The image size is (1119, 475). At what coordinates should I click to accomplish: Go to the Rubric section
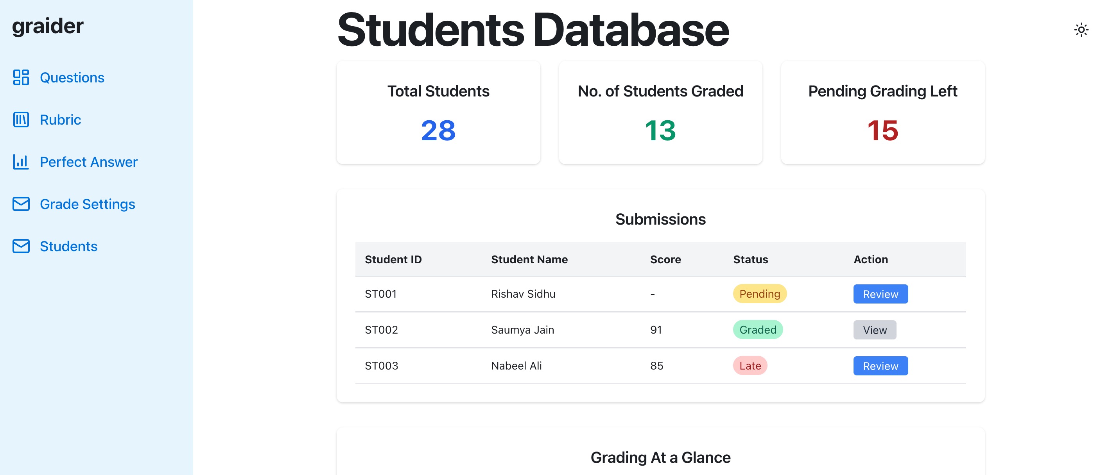click(x=60, y=120)
